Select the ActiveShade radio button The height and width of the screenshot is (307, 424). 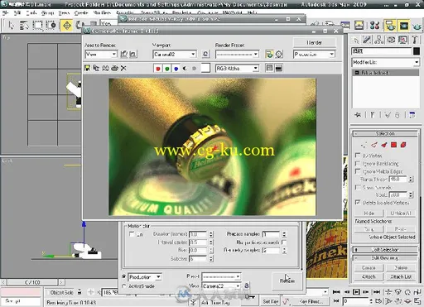tap(124, 286)
